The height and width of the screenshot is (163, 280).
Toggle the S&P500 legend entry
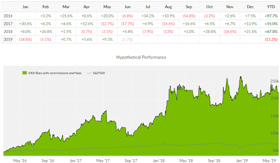point(96,73)
